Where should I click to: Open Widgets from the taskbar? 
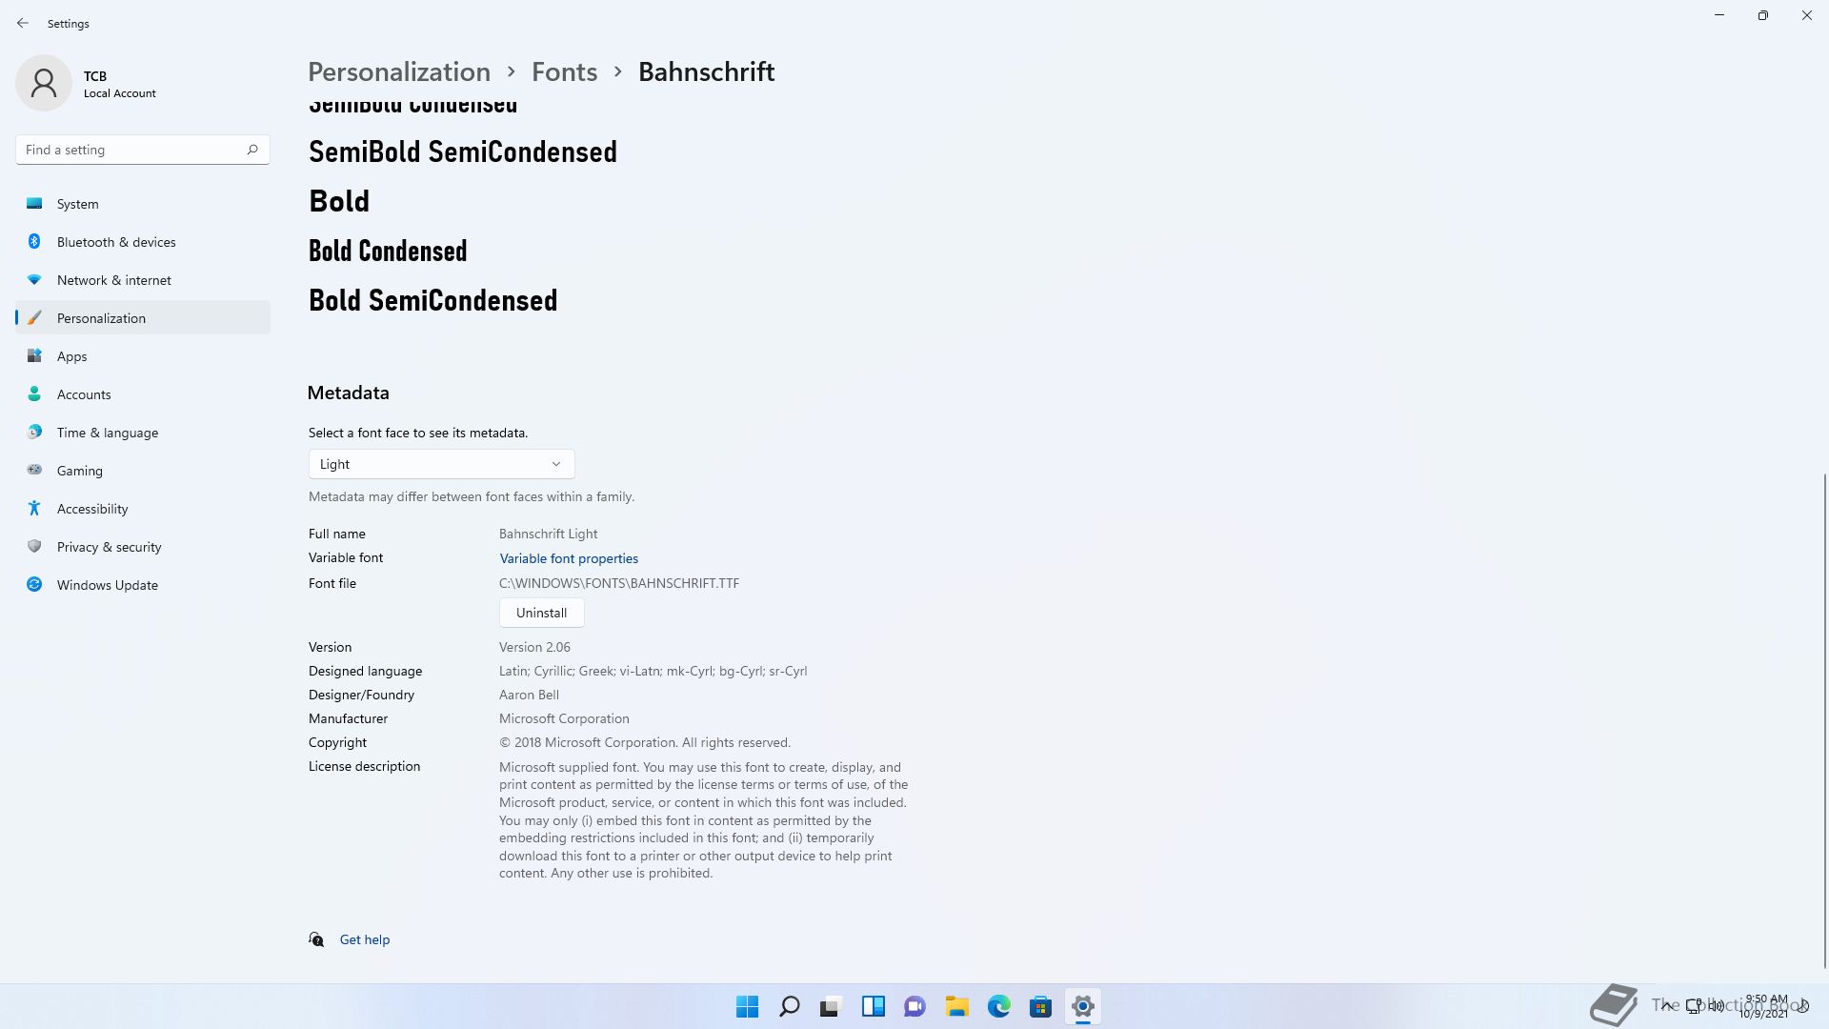(x=873, y=1006)
